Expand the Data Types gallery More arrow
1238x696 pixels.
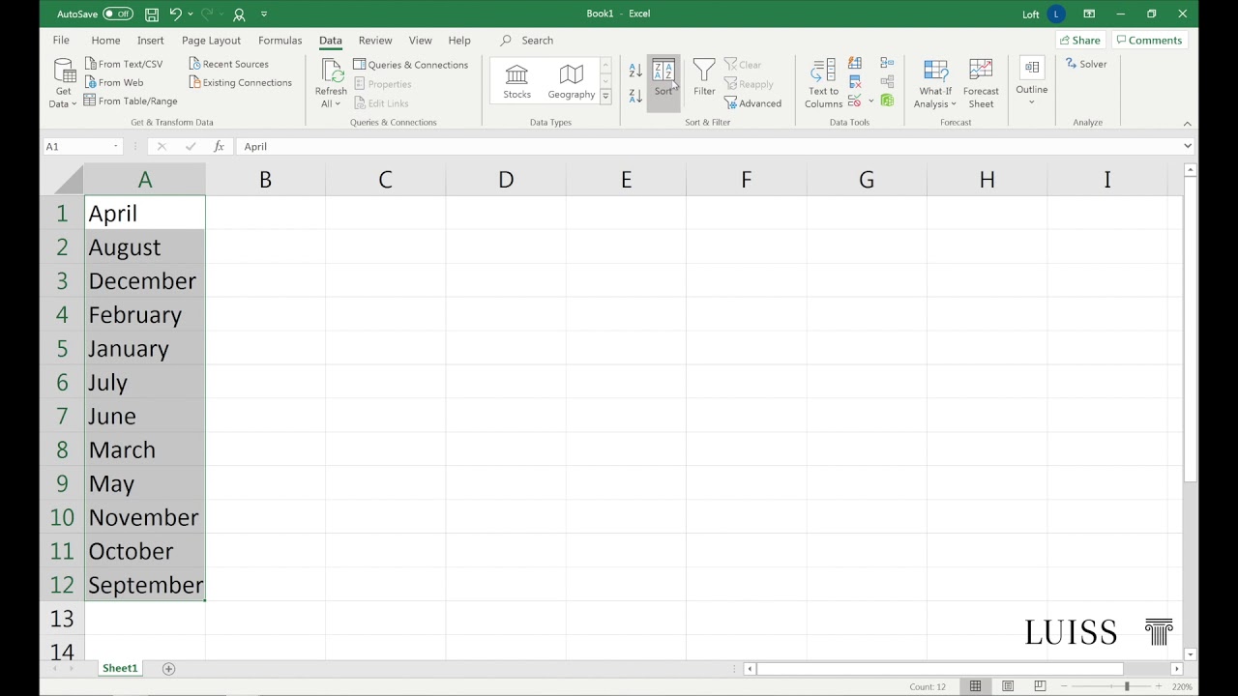click(x=605, y=96)
